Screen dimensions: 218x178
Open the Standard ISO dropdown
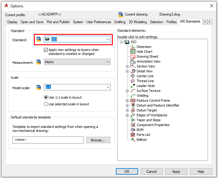(x=108, y=39)
